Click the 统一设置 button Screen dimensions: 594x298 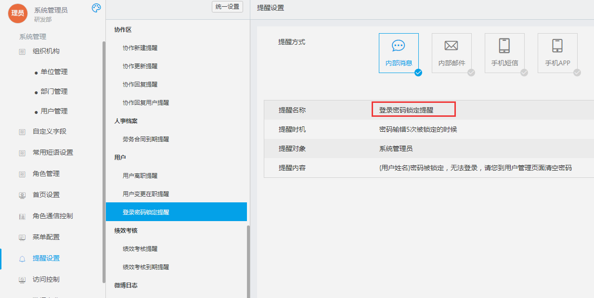pos(227,7)
